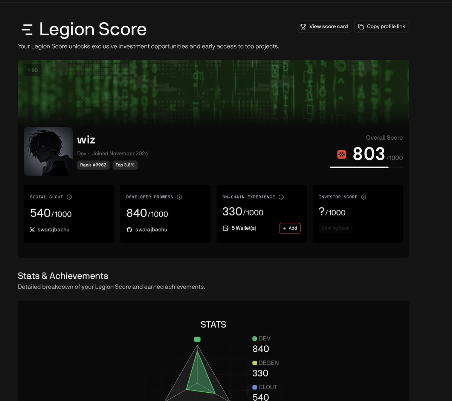Click the trophy icon beside View score card
452x401 pixels.
coord(303,26)
